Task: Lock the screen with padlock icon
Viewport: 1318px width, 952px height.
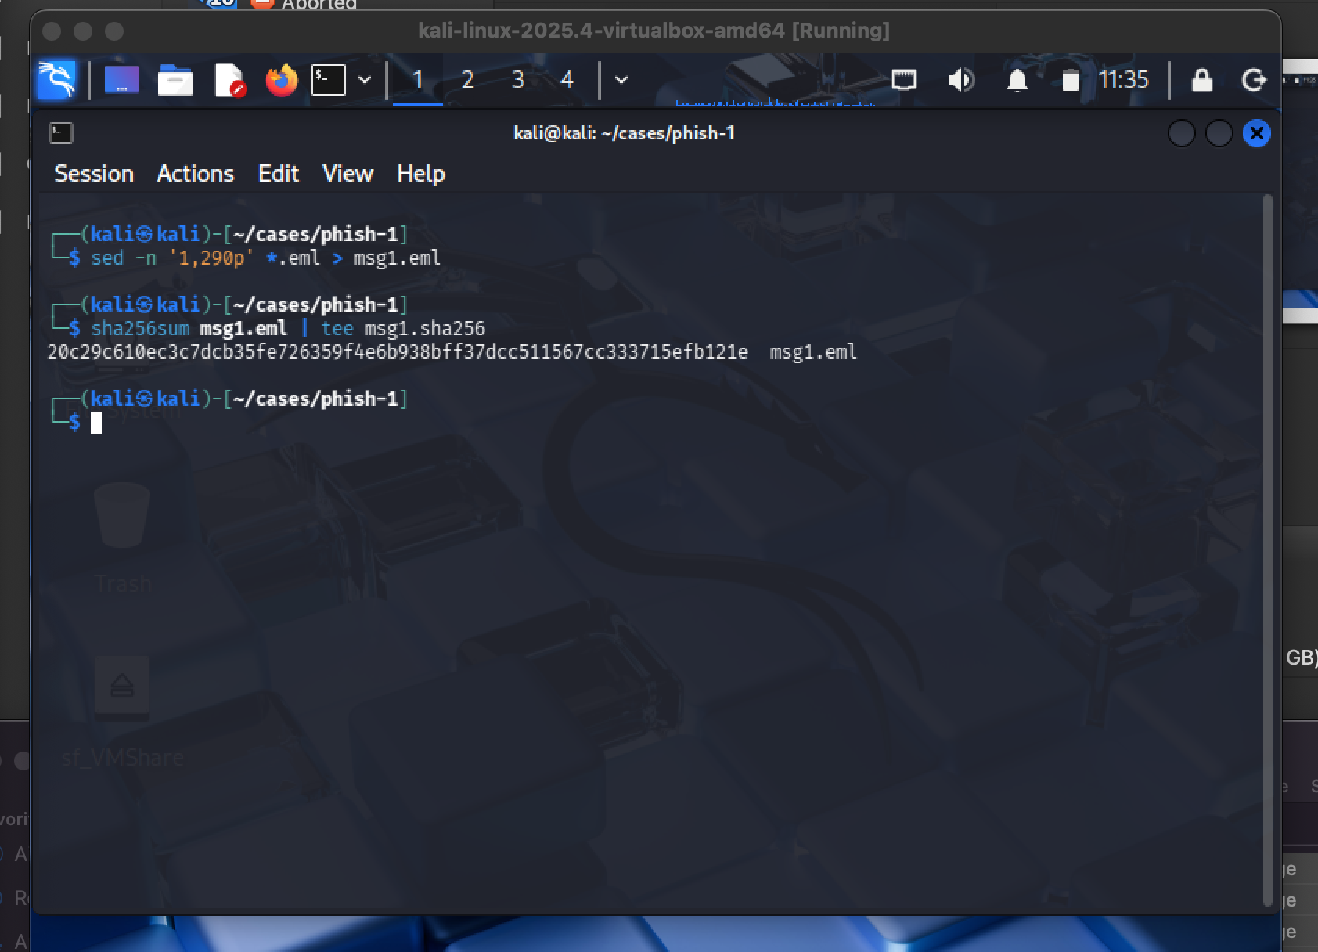Action: (1201, 80)
